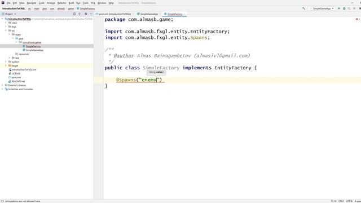This screenshot has width=361, height=203.
Task: Click IntroductionToFXGL in the breadcrumb bar
Action: coord(14,8)
